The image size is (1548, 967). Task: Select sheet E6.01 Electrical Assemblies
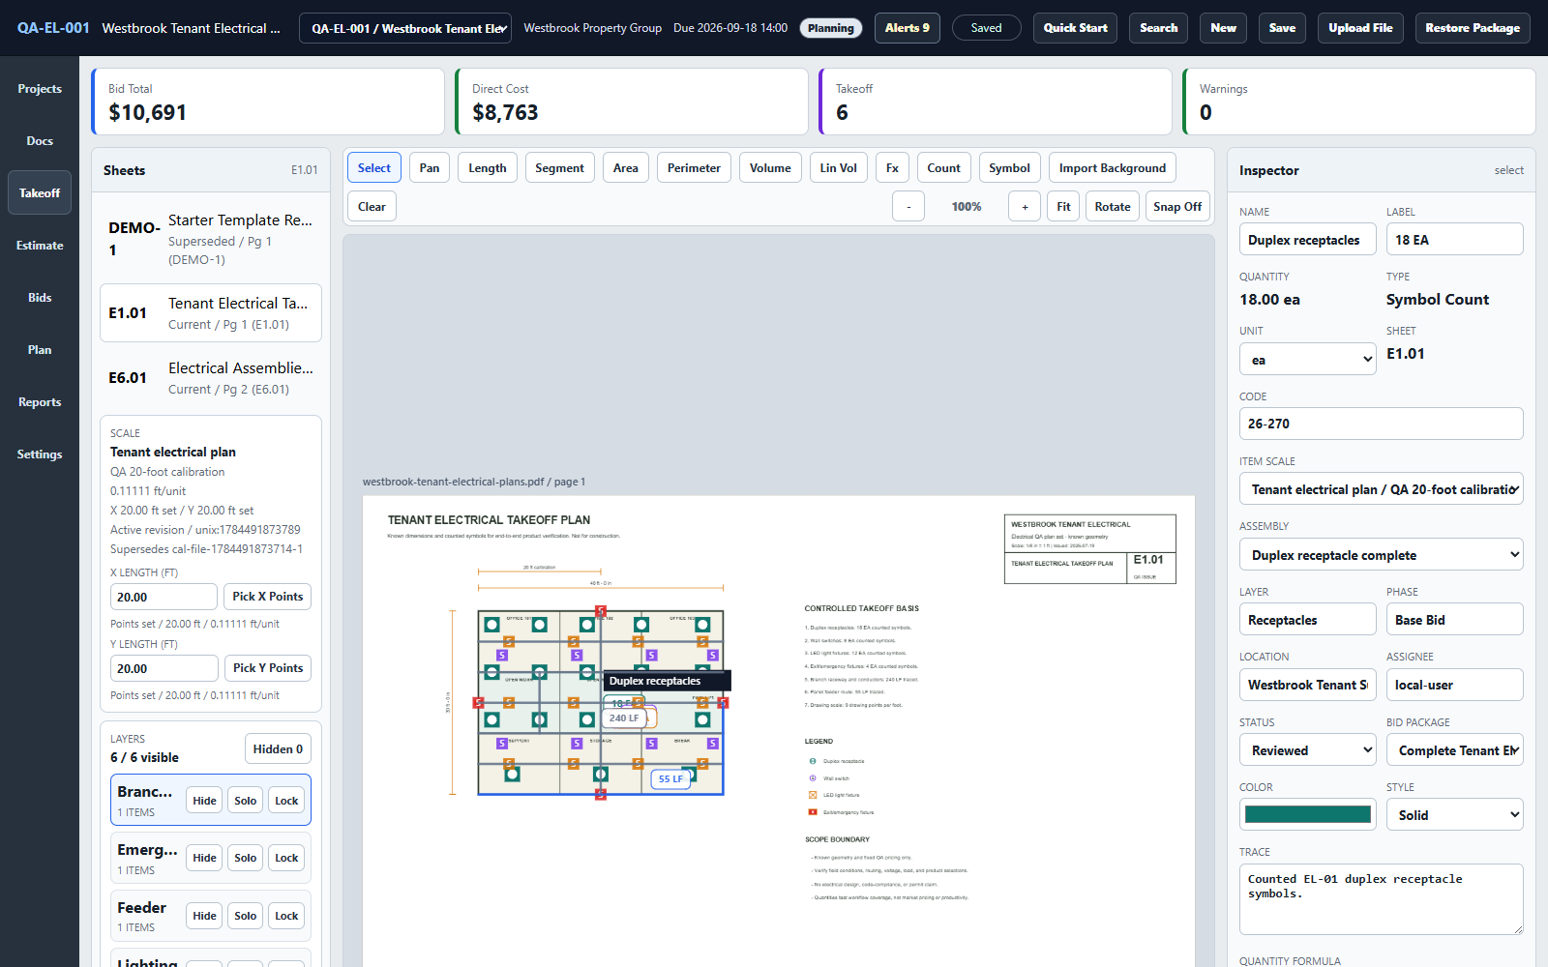point(211,378)
